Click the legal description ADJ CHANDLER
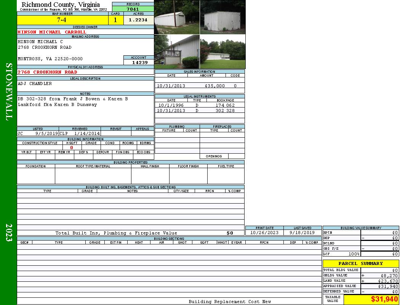 (35, 83)
